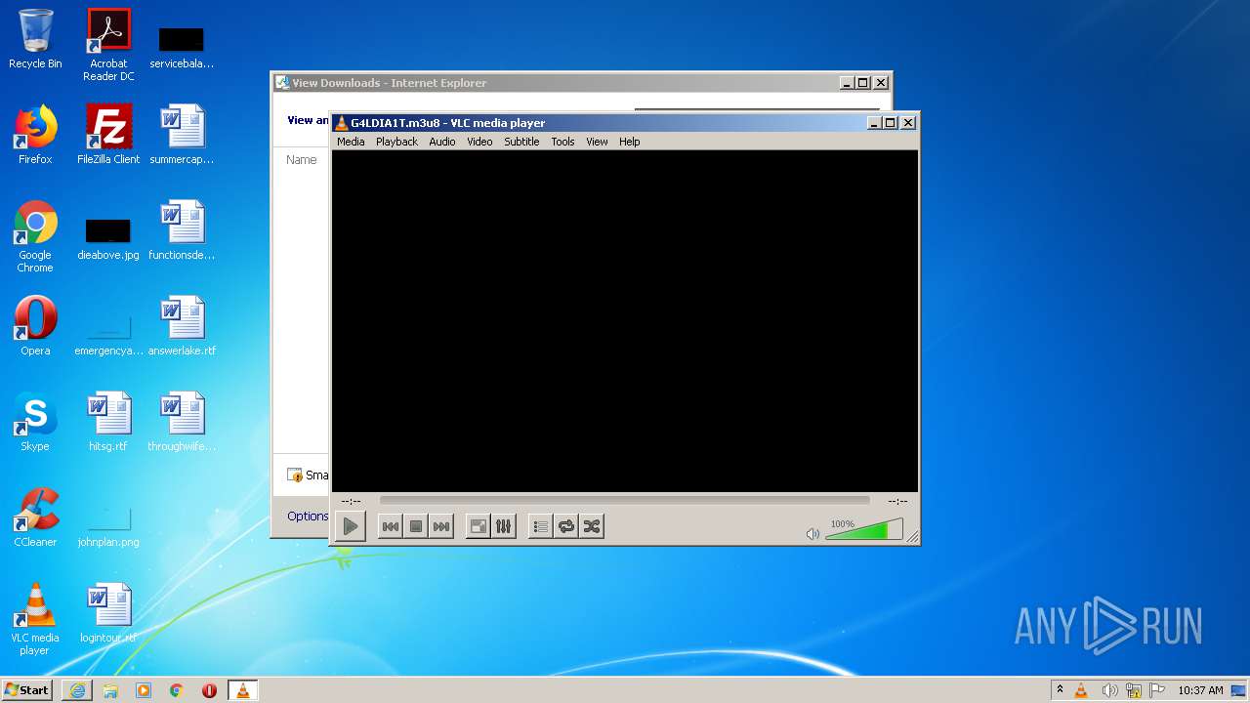The width and height of the screenshot is (1250, 703).
Task: Open the Help menu in VLC
Action: pyautogui.click(x=630, y=142)
